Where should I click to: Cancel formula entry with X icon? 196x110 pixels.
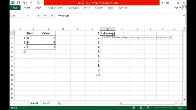pyautogui.click(x=38, y=16)
